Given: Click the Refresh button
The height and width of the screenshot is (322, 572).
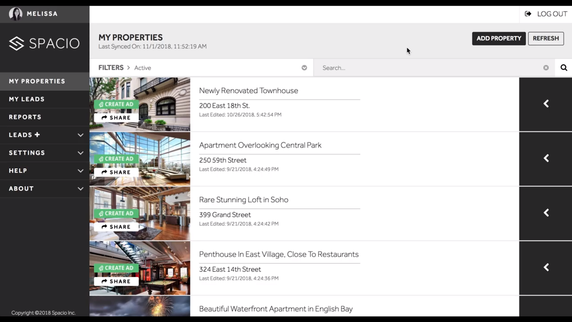Looking at the screenshot, I should coord(546,38).
